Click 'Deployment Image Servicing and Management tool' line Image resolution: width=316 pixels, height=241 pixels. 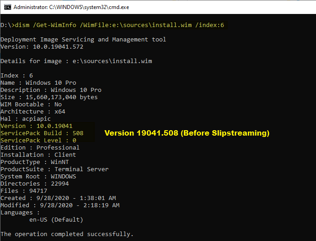coord(83,40)
